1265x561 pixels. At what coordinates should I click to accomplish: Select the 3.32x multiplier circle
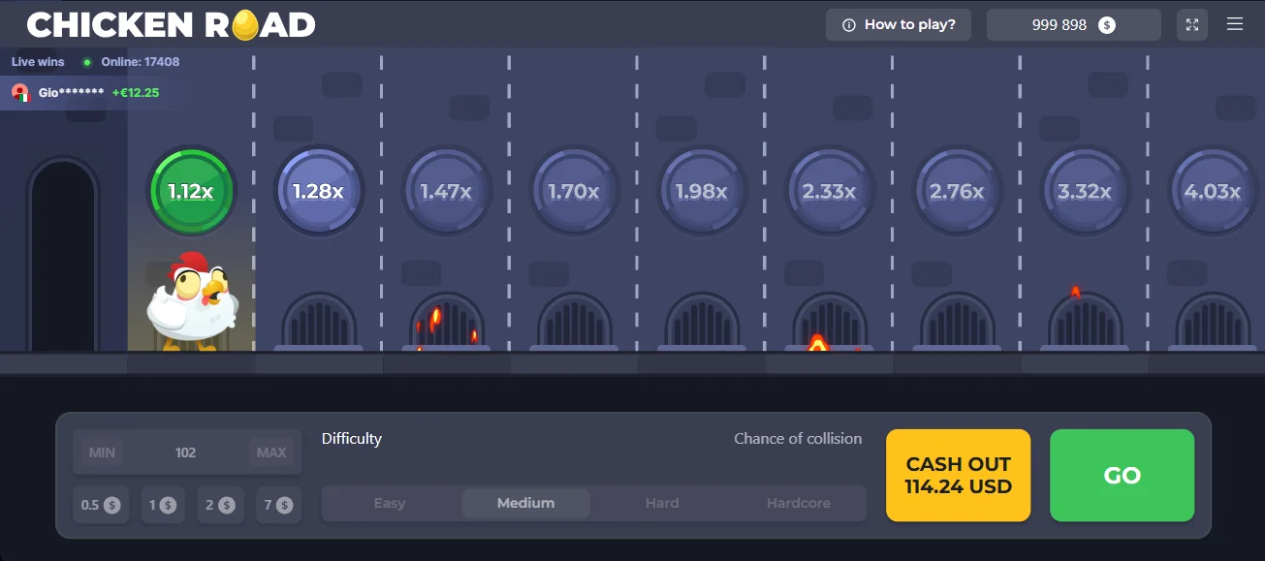tap(1085, 191)
